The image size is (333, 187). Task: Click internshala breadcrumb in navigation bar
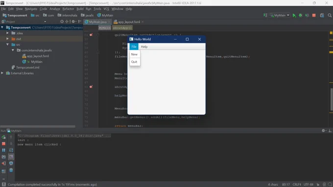(x=67, y=15)
